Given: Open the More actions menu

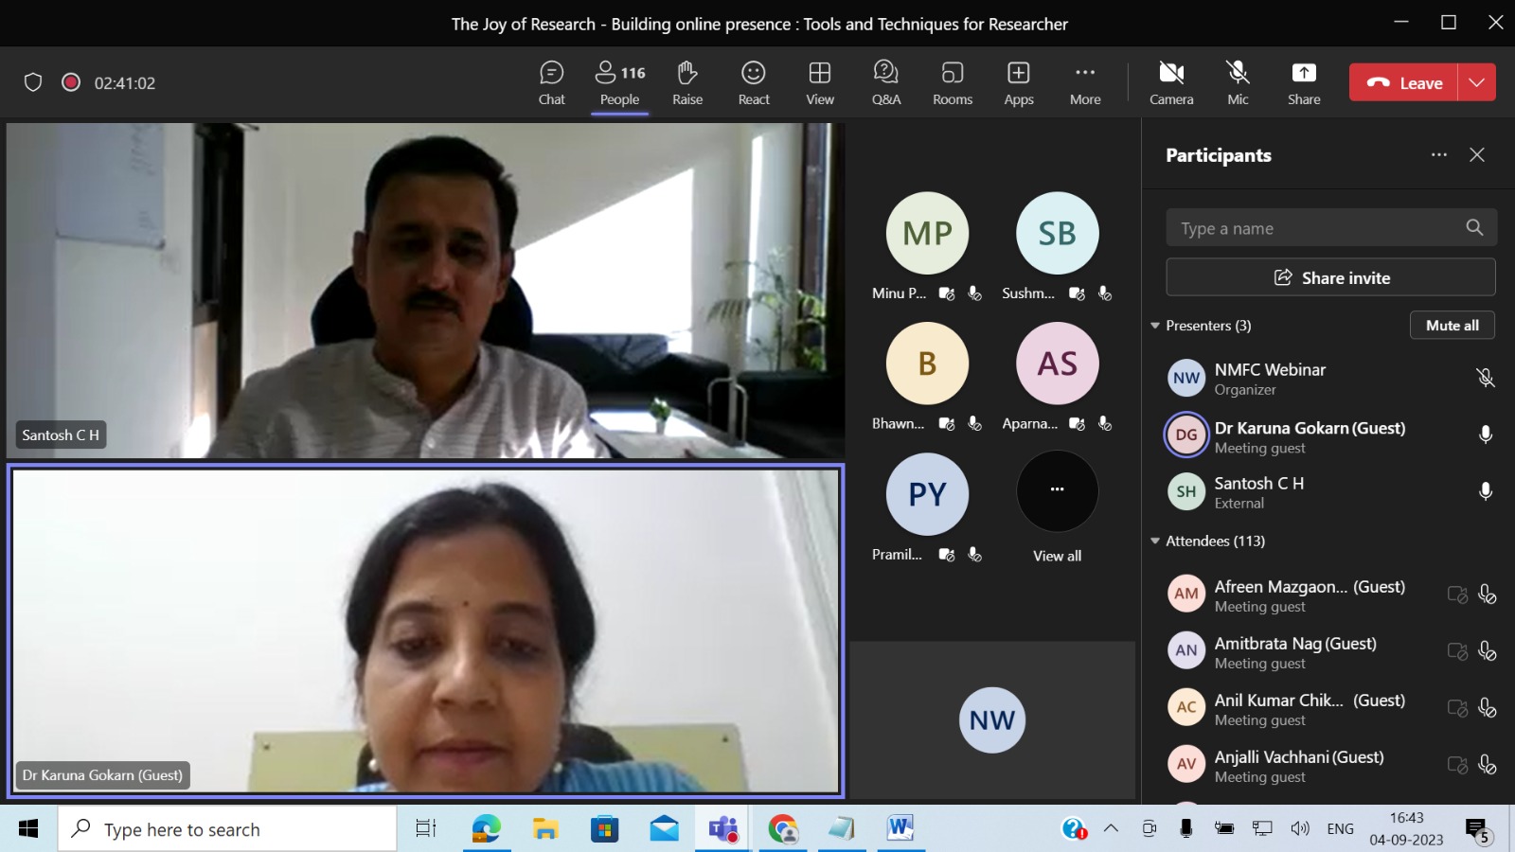Looking at the screenshot, I should click(1085, 83).
